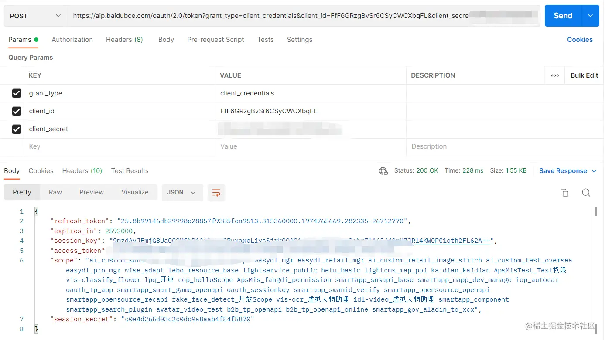Click the wrap lines icon in the response toolbar
The image size is (605, 340).
point(216,193)
